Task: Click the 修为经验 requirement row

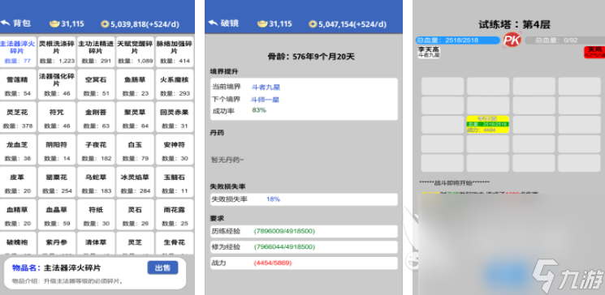Action: point(304,247)
